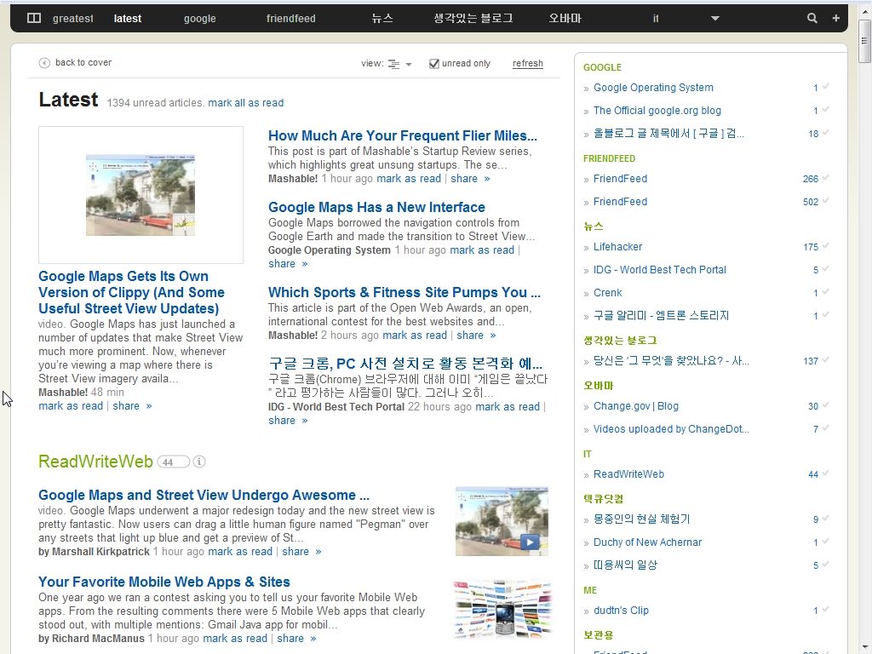The height and width of the screenshot is (654, 872).
Task: Open the friendfeed category tab
Action: [x=291, y=19]
